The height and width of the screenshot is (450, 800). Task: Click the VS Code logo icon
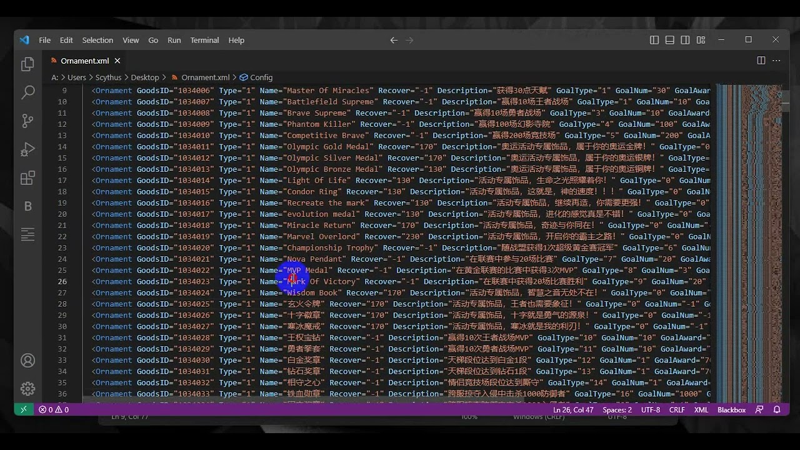tap(24, 40)
